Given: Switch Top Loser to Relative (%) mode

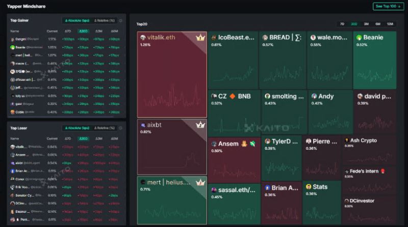Looking at the screenshot, I should (104, 128).
